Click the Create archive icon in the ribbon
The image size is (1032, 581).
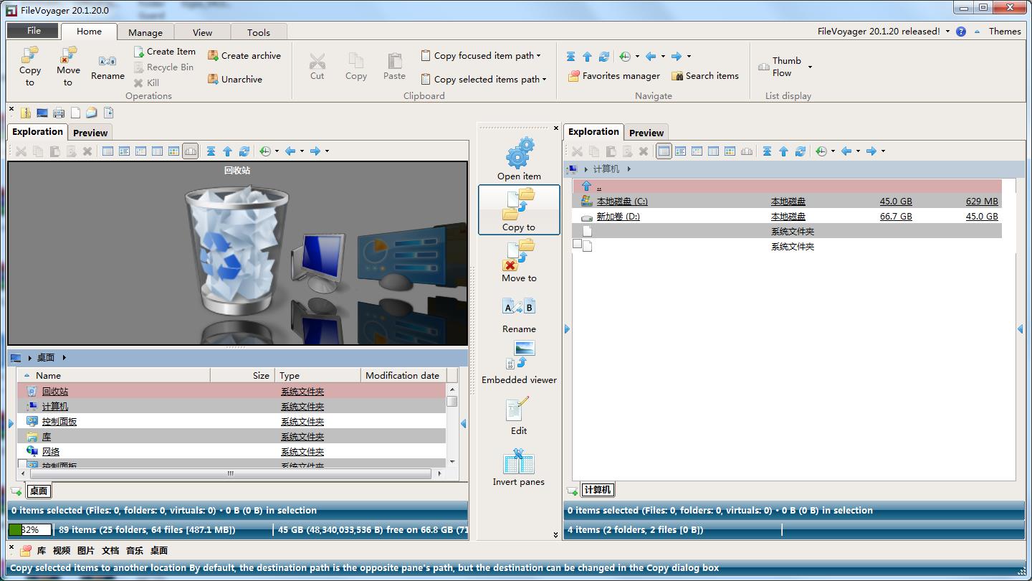213,56
